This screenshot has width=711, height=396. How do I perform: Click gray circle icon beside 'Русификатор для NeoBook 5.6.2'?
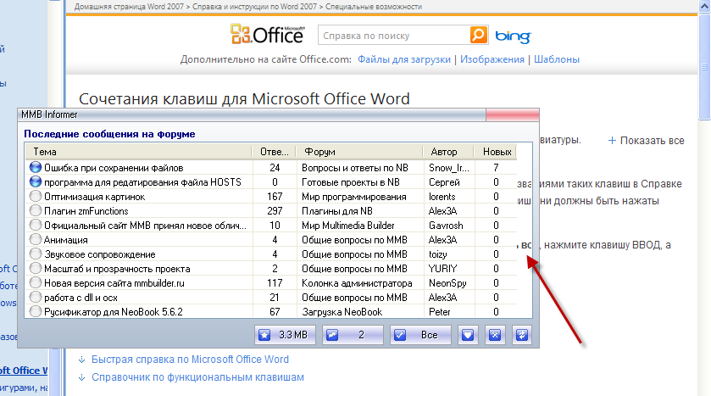point(36,312)
